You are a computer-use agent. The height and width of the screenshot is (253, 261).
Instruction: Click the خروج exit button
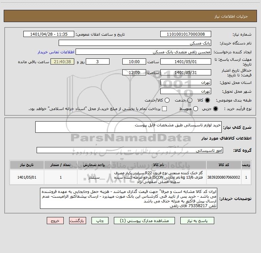55,221
